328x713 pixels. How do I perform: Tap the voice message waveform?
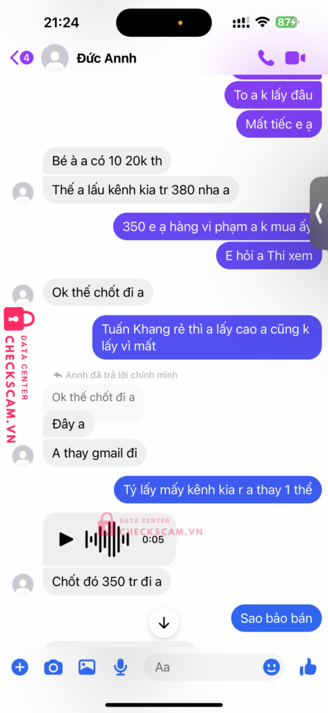[107, 540]
